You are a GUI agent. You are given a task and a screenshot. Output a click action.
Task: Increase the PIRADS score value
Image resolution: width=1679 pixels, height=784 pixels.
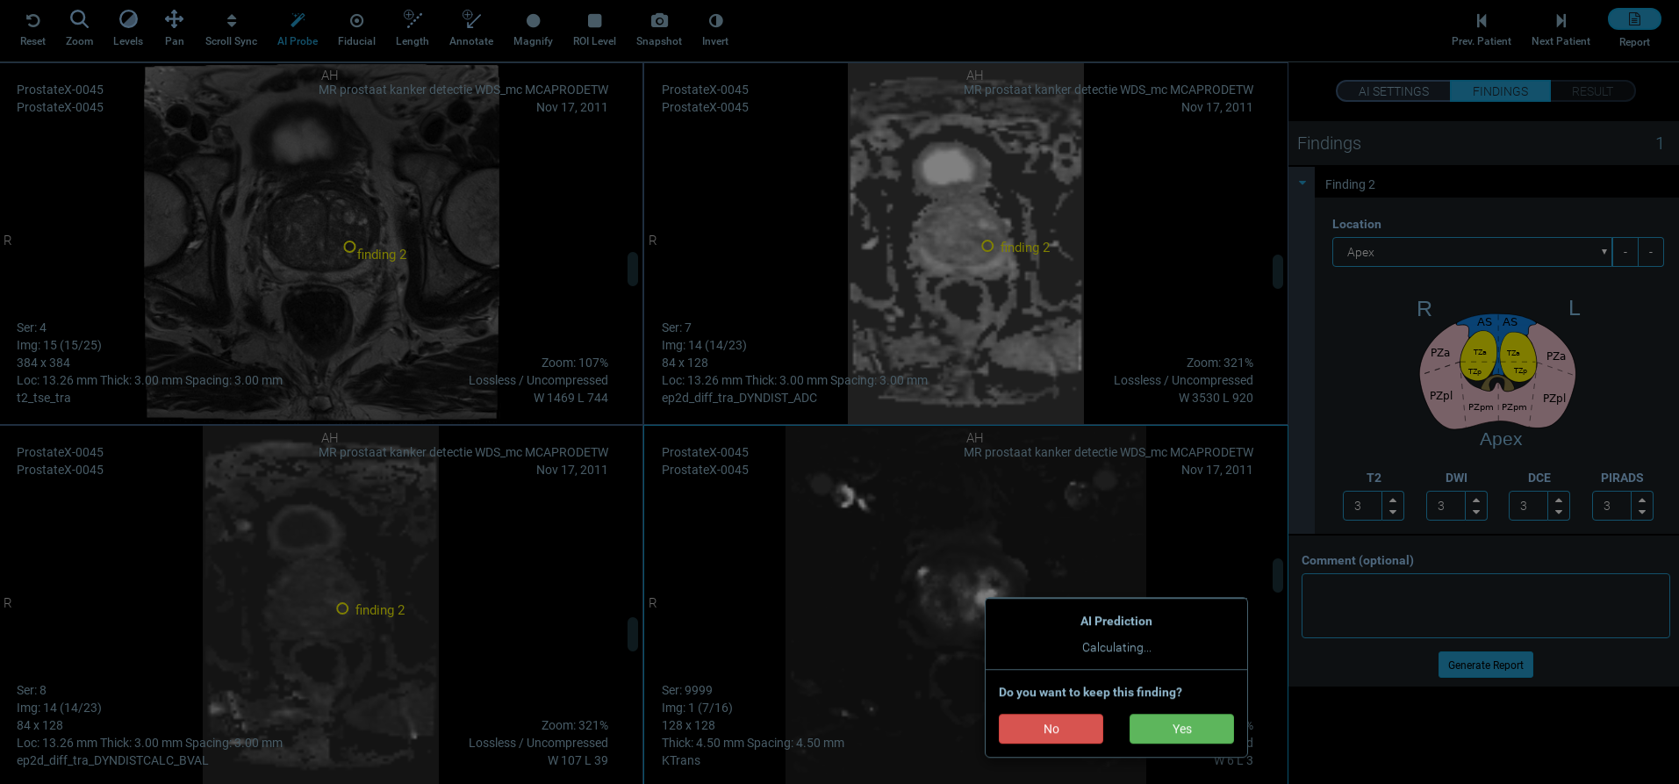point(1642,500)
